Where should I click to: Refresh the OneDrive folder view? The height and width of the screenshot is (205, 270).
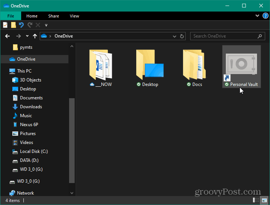click(182, 36)
